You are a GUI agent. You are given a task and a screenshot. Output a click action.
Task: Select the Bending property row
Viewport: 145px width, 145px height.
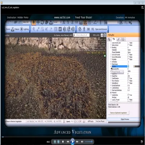pyautogui.click(x=125, y=47)
